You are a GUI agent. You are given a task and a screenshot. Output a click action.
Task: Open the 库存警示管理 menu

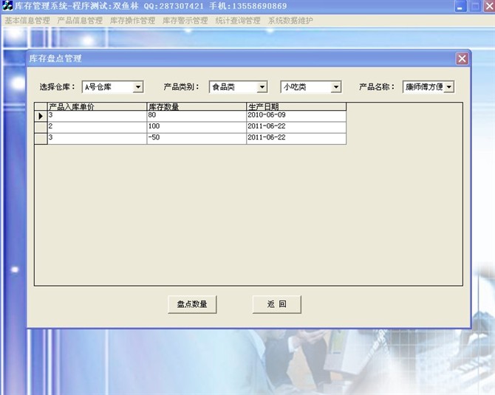point(185,21)
